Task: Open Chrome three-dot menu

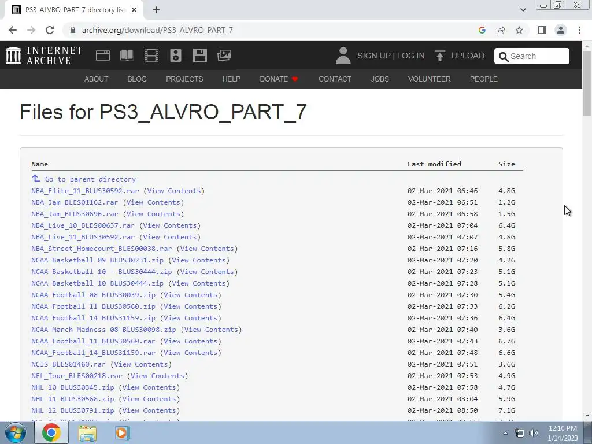Action: pos(579,30)
